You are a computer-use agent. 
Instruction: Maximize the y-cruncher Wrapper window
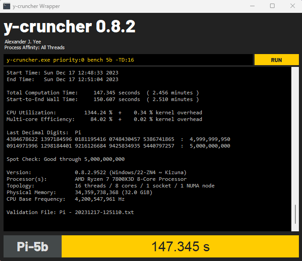pyautogui.click(x=272, y=6)
